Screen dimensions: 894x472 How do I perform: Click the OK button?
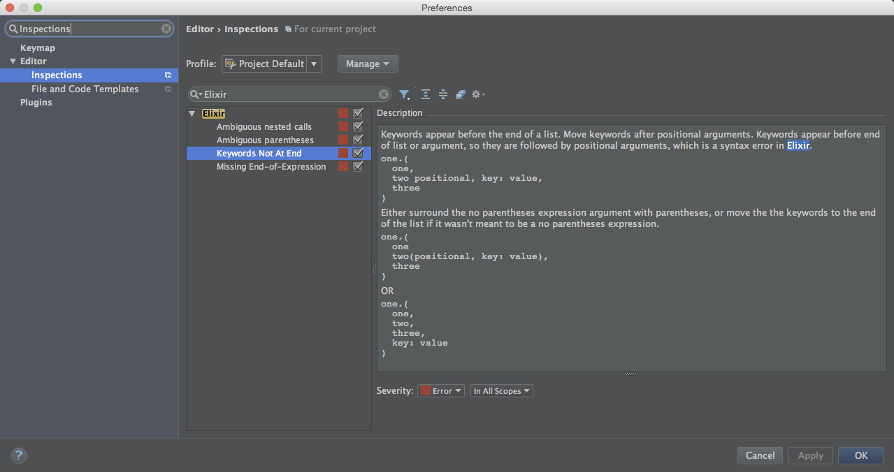(860, 455)
